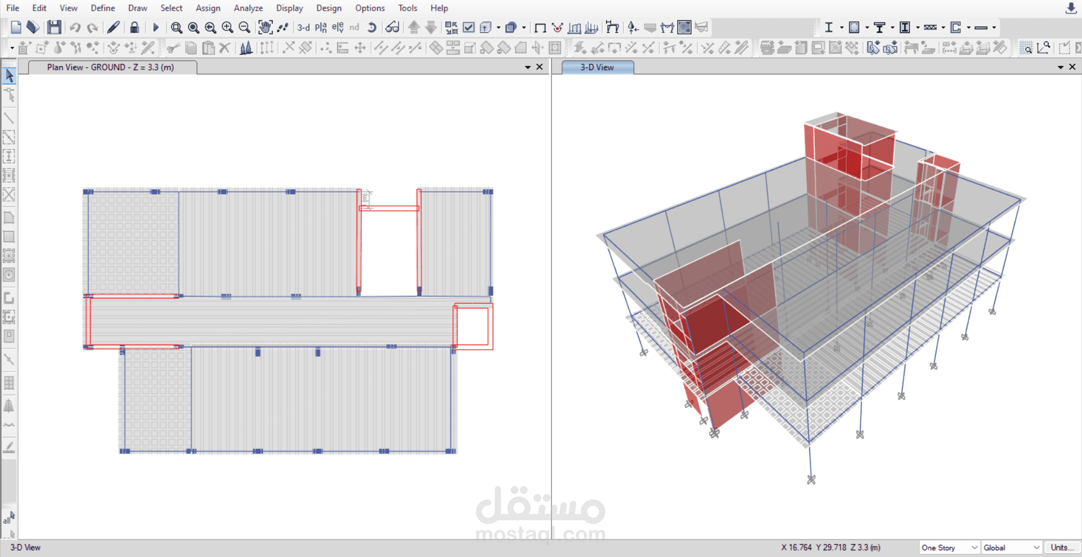Select the Draw Beam/Column/Brace line tool

(x=9, y=118)
